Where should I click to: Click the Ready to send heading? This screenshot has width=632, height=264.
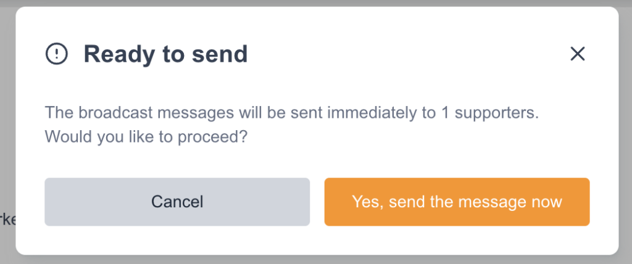pos(165,54)
